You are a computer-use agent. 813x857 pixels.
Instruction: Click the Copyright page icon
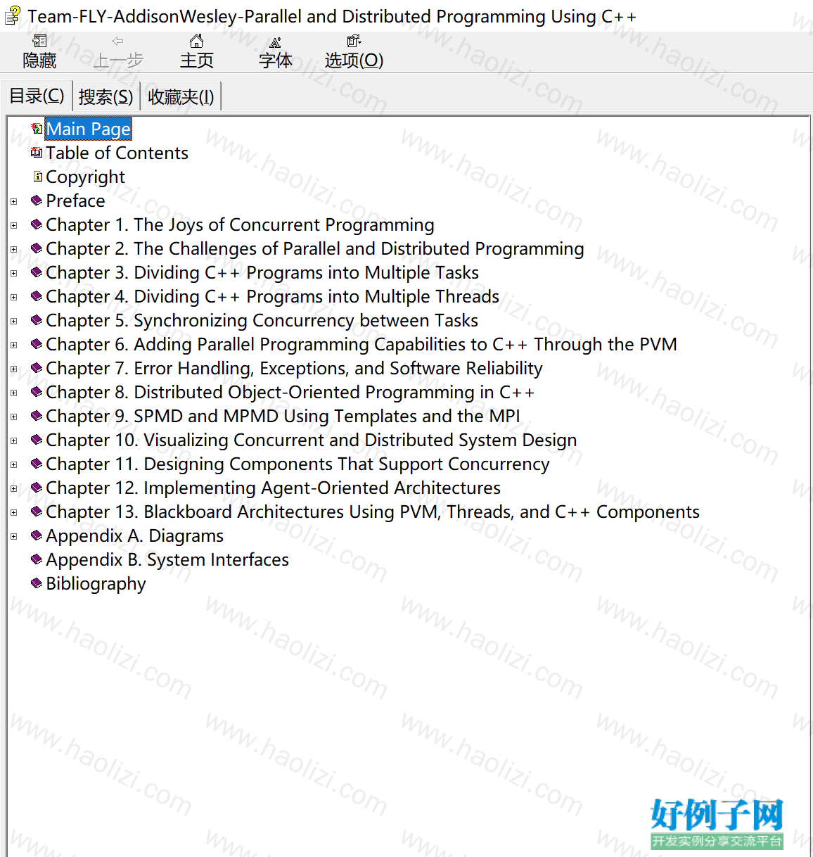[x=38, y=177]
